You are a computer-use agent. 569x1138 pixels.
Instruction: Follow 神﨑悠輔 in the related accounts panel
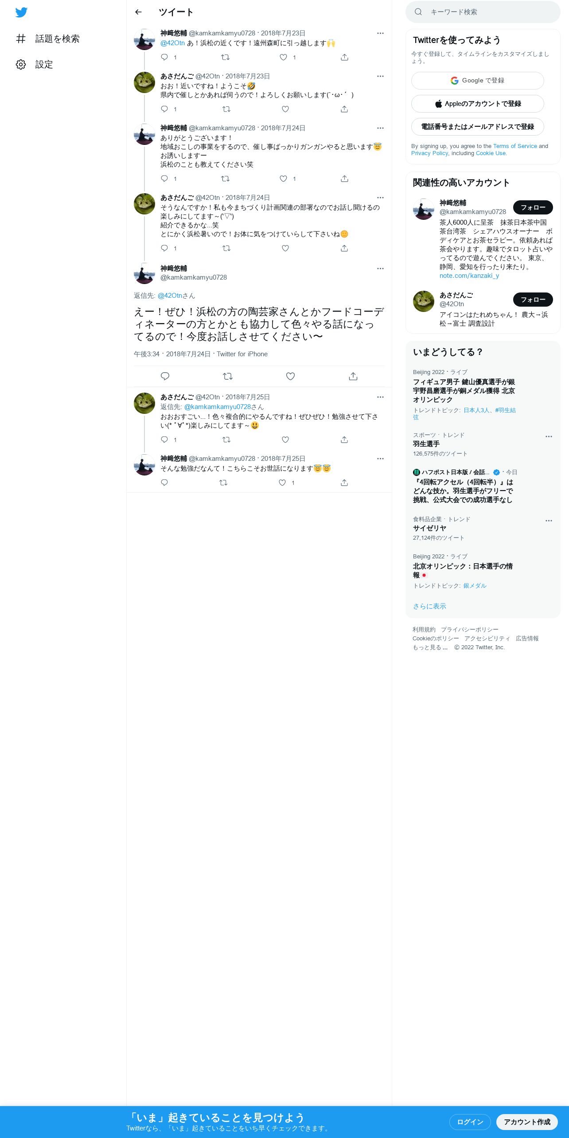(x=533, y=207)
